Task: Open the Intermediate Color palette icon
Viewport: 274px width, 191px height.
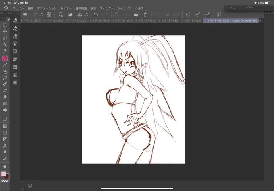Action: coord(15,67)
